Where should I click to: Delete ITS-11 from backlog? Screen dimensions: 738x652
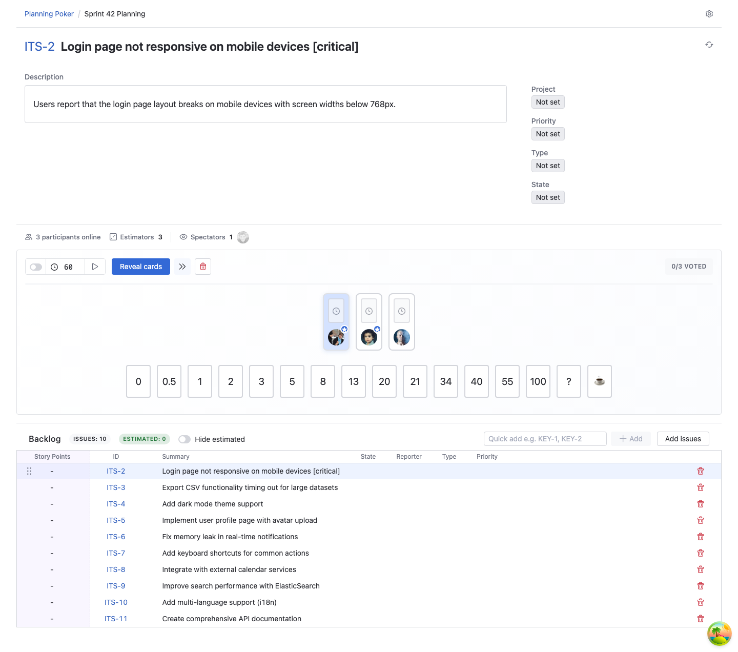(701, 619)
